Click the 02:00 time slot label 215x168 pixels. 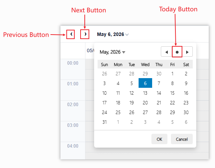tap(73, 104)
